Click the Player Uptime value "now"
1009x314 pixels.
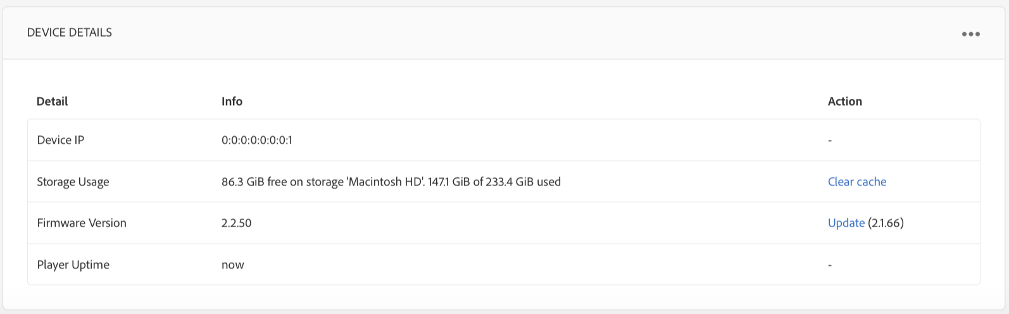click(232, 265)
